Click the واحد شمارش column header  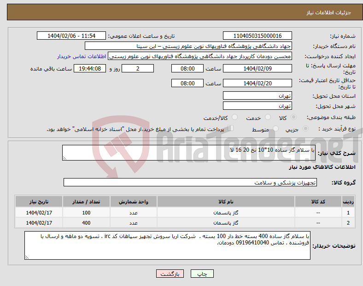tap(134, 202)
